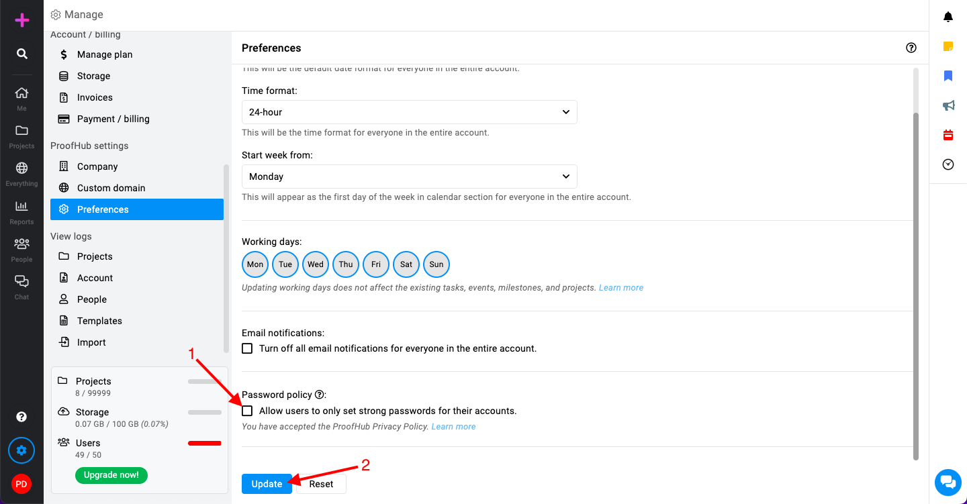Screen dimensions: 967x504
Task: Enable strong passwords checkbox
Action: (x=247, y=411)
